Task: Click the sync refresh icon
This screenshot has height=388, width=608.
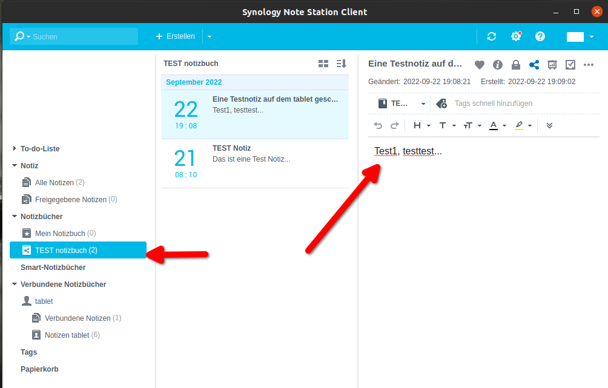Action: click(492, 36)
